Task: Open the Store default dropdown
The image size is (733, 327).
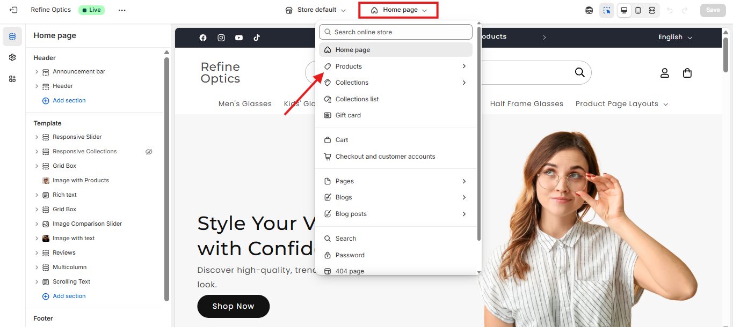Action: [316, 10]
